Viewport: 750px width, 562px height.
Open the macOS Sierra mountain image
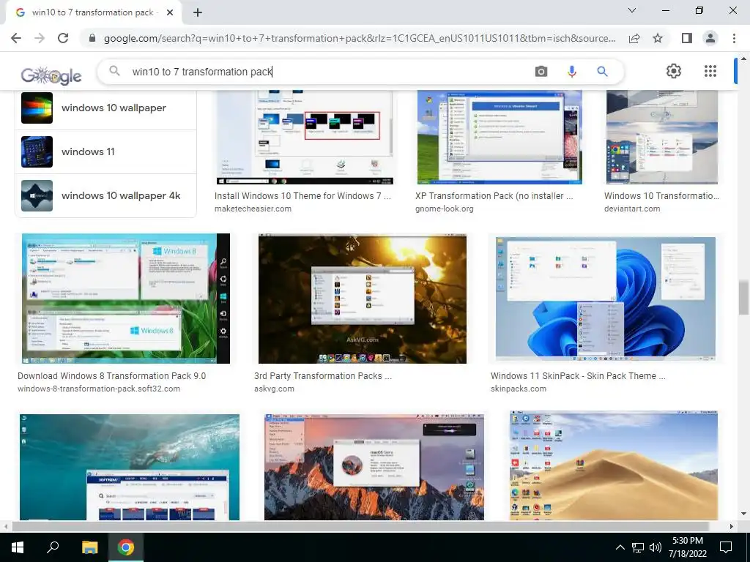tap(374, 467)
